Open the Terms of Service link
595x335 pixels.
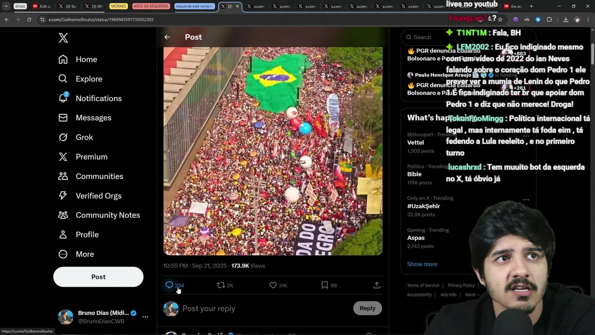coord(423,285)
